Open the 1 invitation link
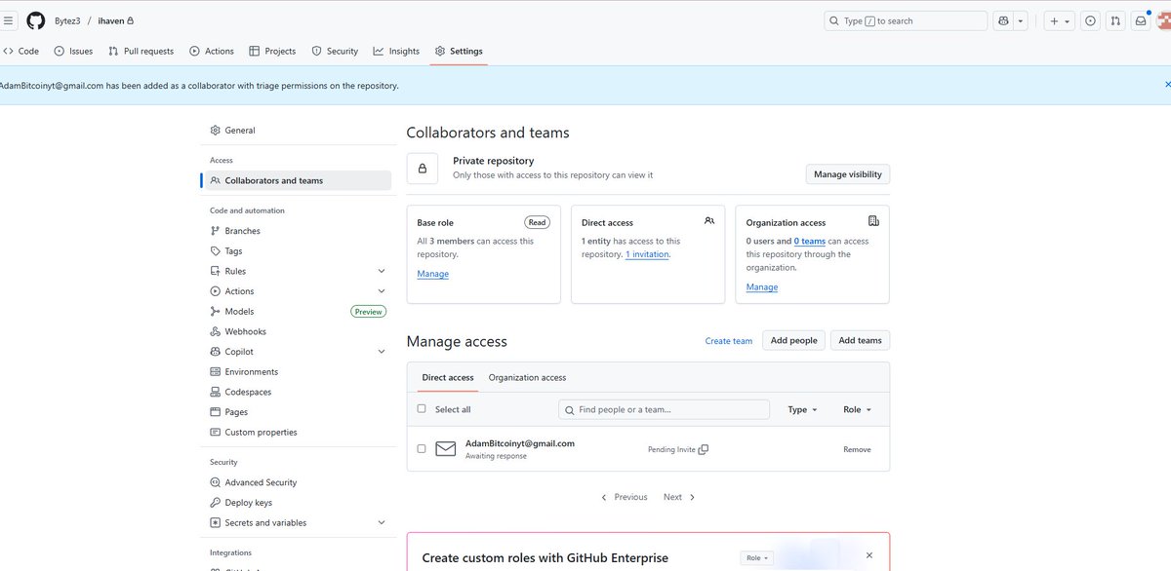Image resolution: width=1171 pixels, height=571 pixels. click(647, 254)
